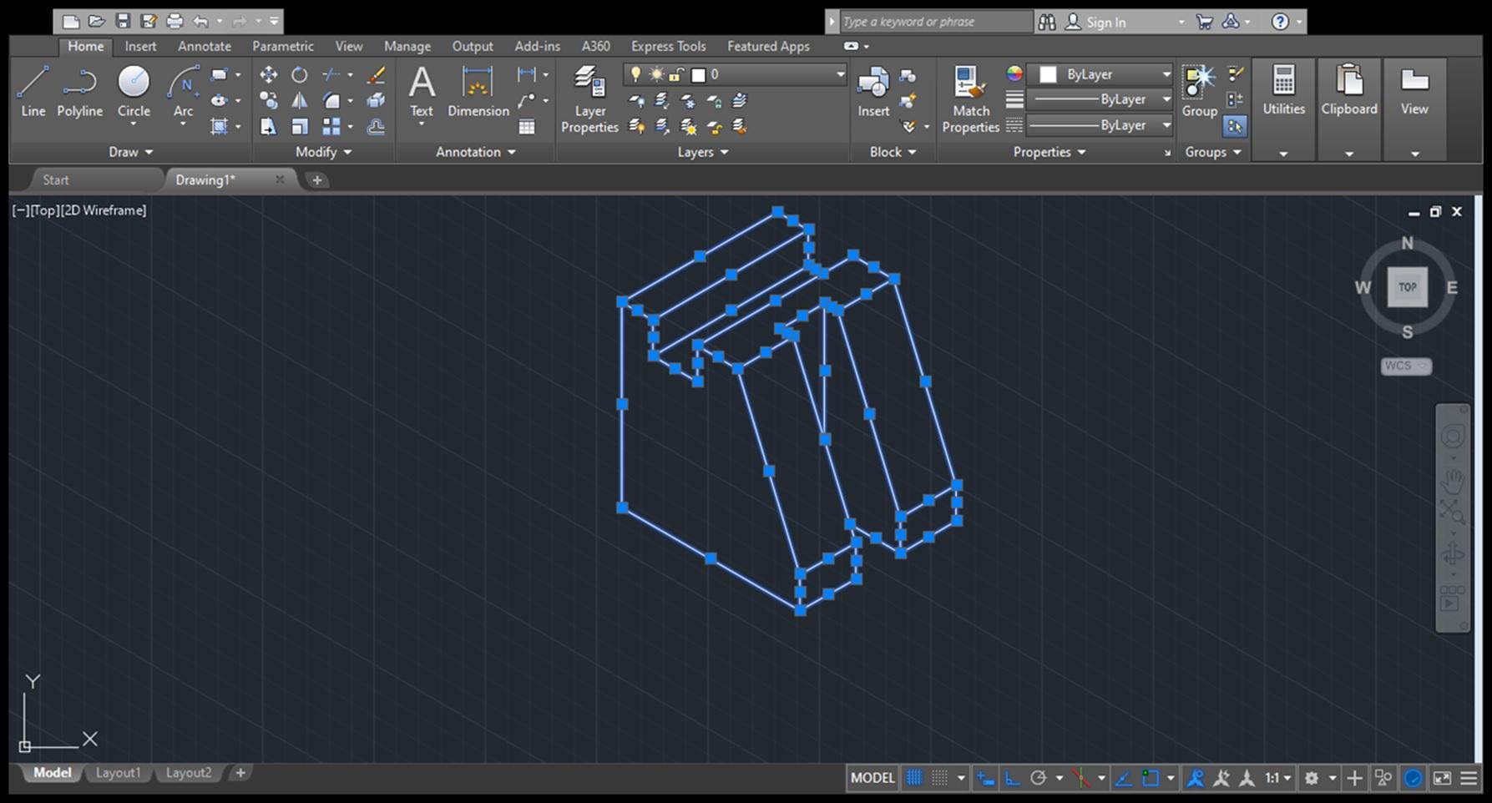Switch to the Annotate ribbon tab
The image size is (1492, 803).
[204, 47]
